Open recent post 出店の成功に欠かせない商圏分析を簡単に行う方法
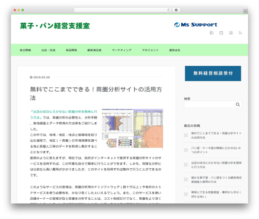Image resolution: width=259 pixels, height=219 pixels. click(x=216, y=165)
